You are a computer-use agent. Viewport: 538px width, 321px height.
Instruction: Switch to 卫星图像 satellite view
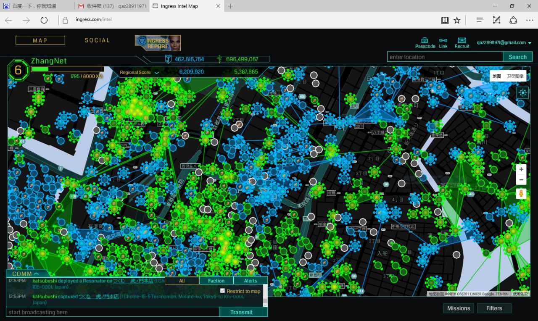(x=515, y=76)
